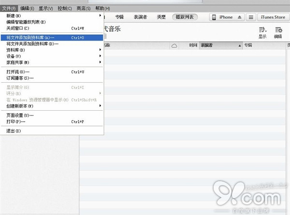This screenshot has width=290, height=215.
Task: Choose 将文件添加到资料库(A) menu entry
Action: [x=52, y=38]
